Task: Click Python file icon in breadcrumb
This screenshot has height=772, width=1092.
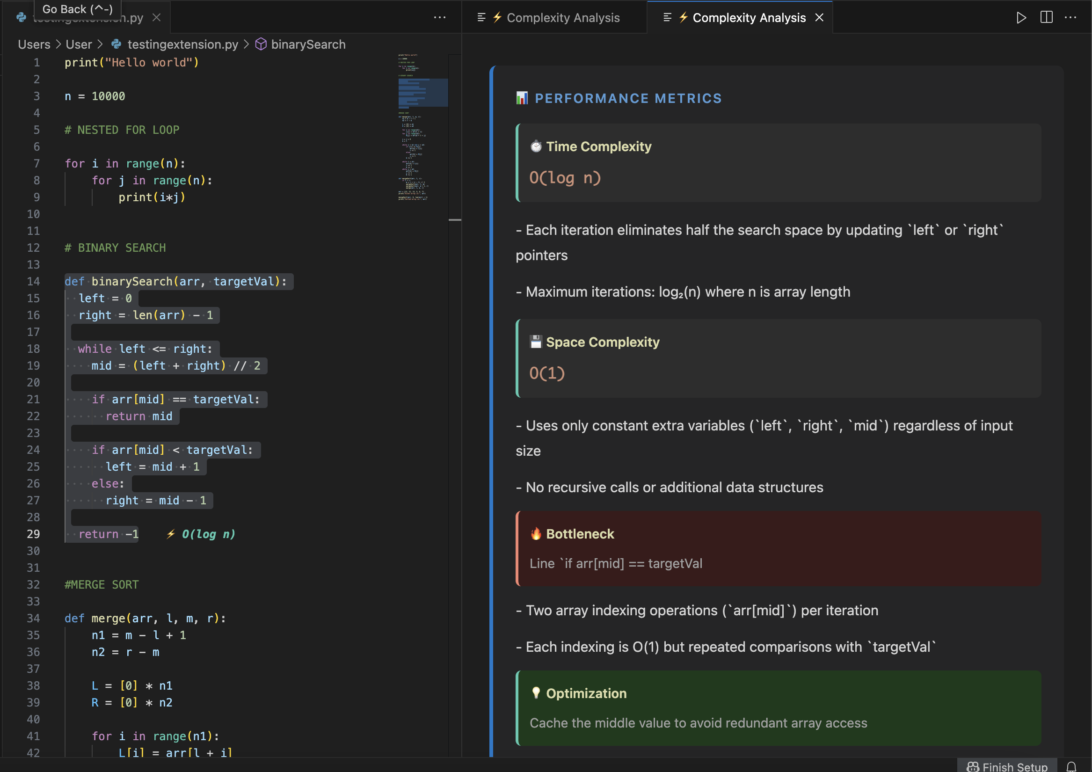Action: [116, 44]
